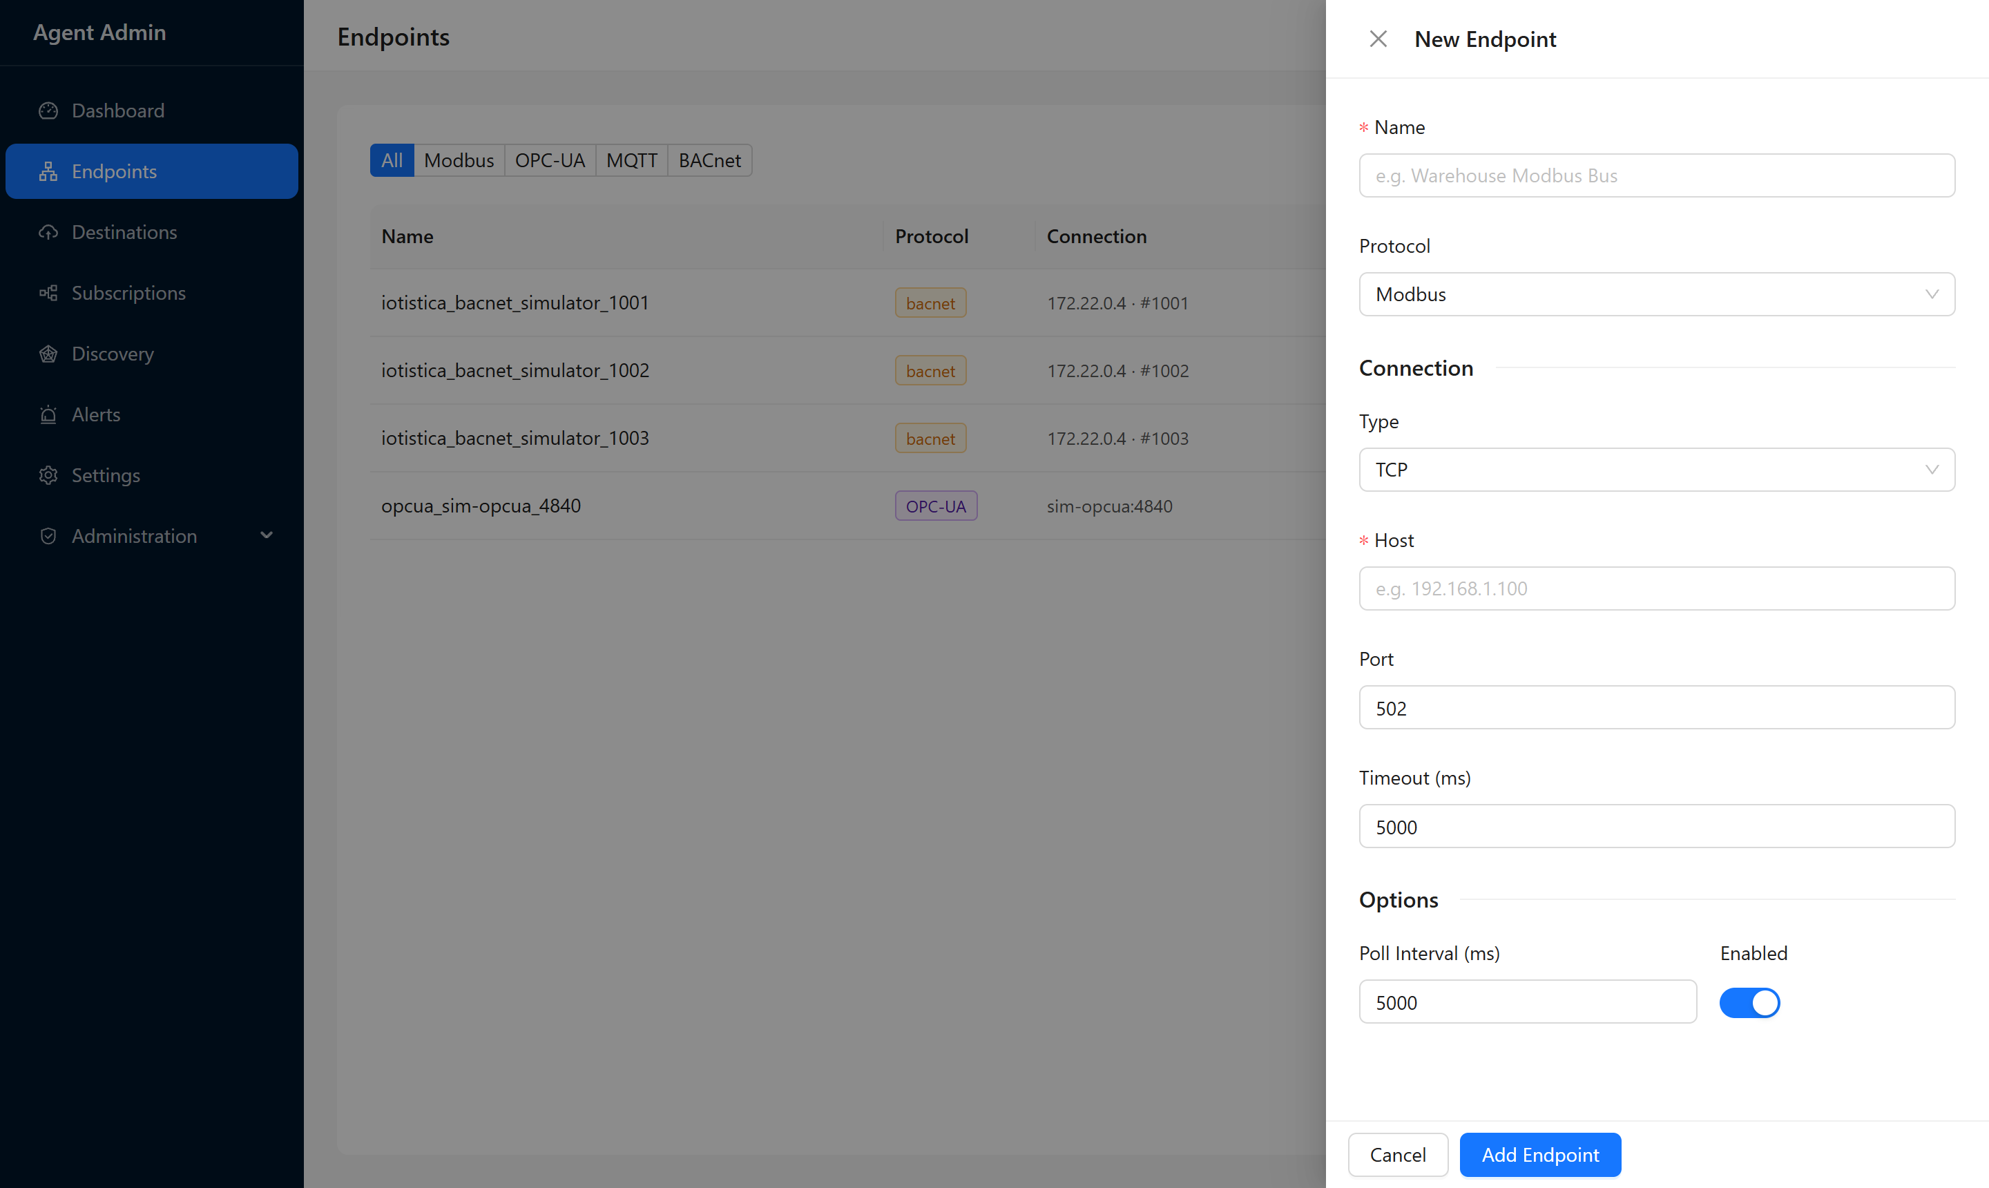Screen dimensions: 1989x1188
Task: Click connection sim-opcua:4840
Action: point(1109,506)
